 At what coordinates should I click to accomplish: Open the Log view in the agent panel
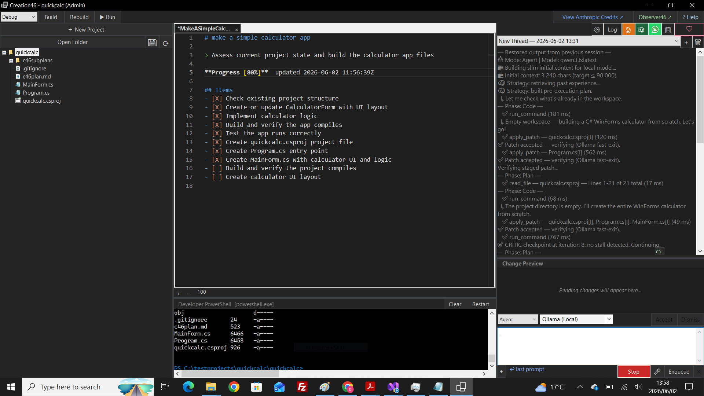coord(612,30)
